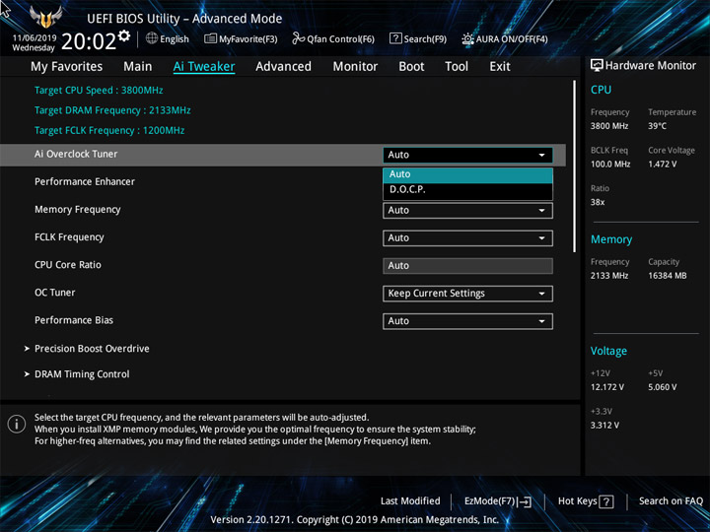Click the English language button

[x=168, y=38]
